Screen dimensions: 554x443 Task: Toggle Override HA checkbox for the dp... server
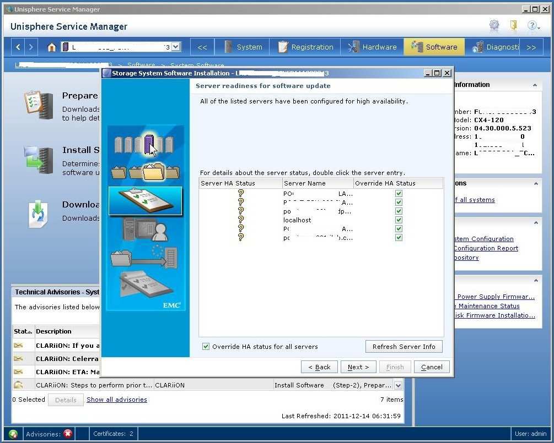pyautogui.click(x=399, y=211)
